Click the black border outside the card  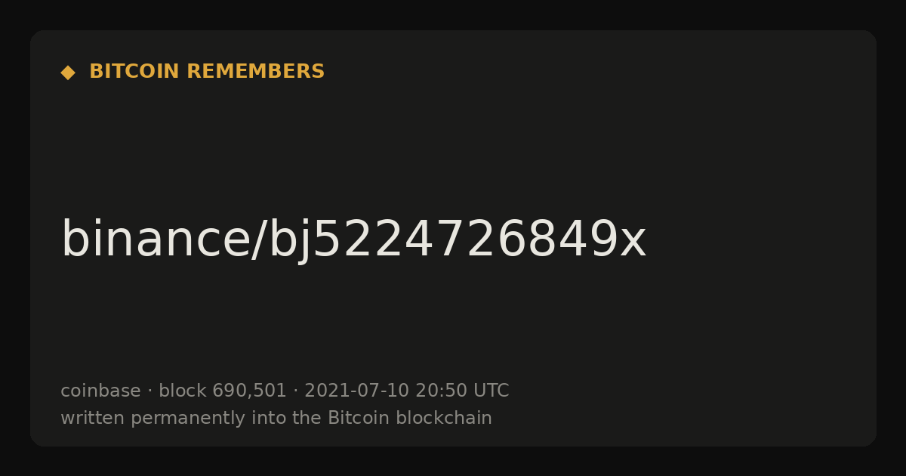coord(453,14)
